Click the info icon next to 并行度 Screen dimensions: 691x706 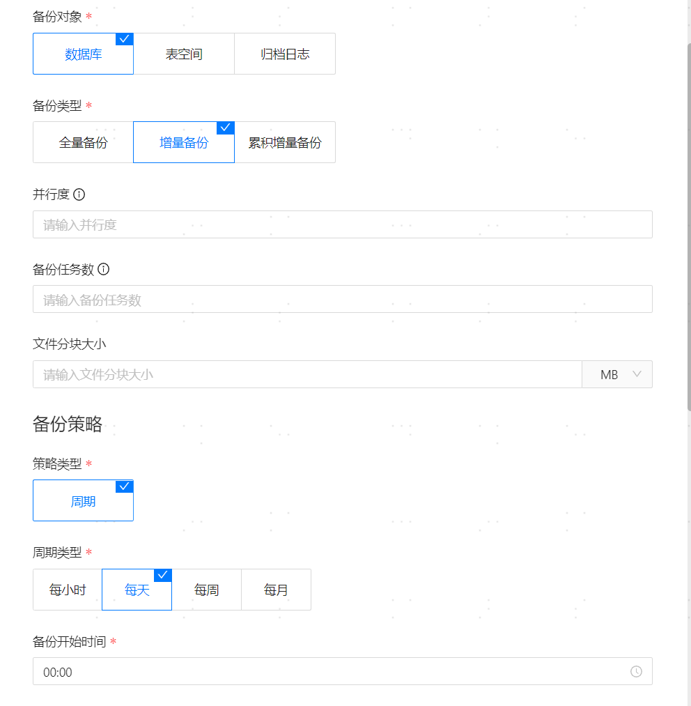click(79, 194)
